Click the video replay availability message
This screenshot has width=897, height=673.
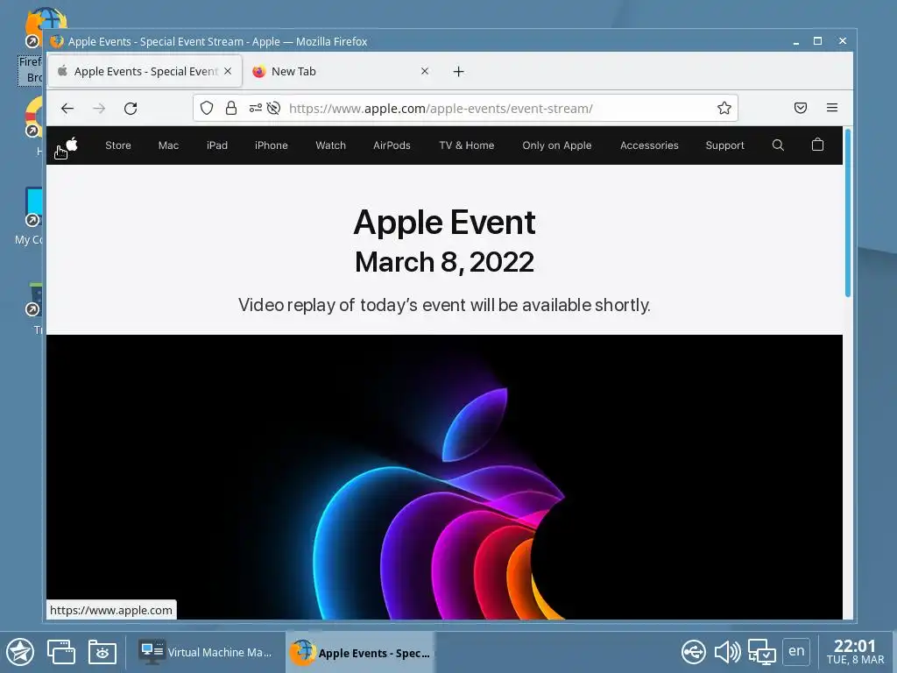[x=444, y=305]
